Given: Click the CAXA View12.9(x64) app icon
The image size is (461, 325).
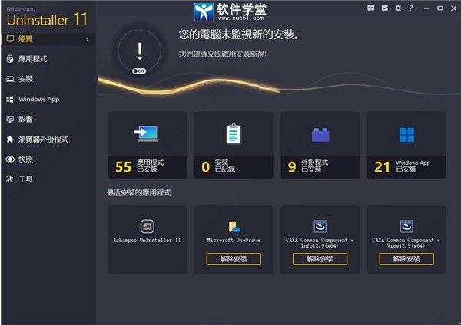Looking at the screenshot, I should 406,226.
